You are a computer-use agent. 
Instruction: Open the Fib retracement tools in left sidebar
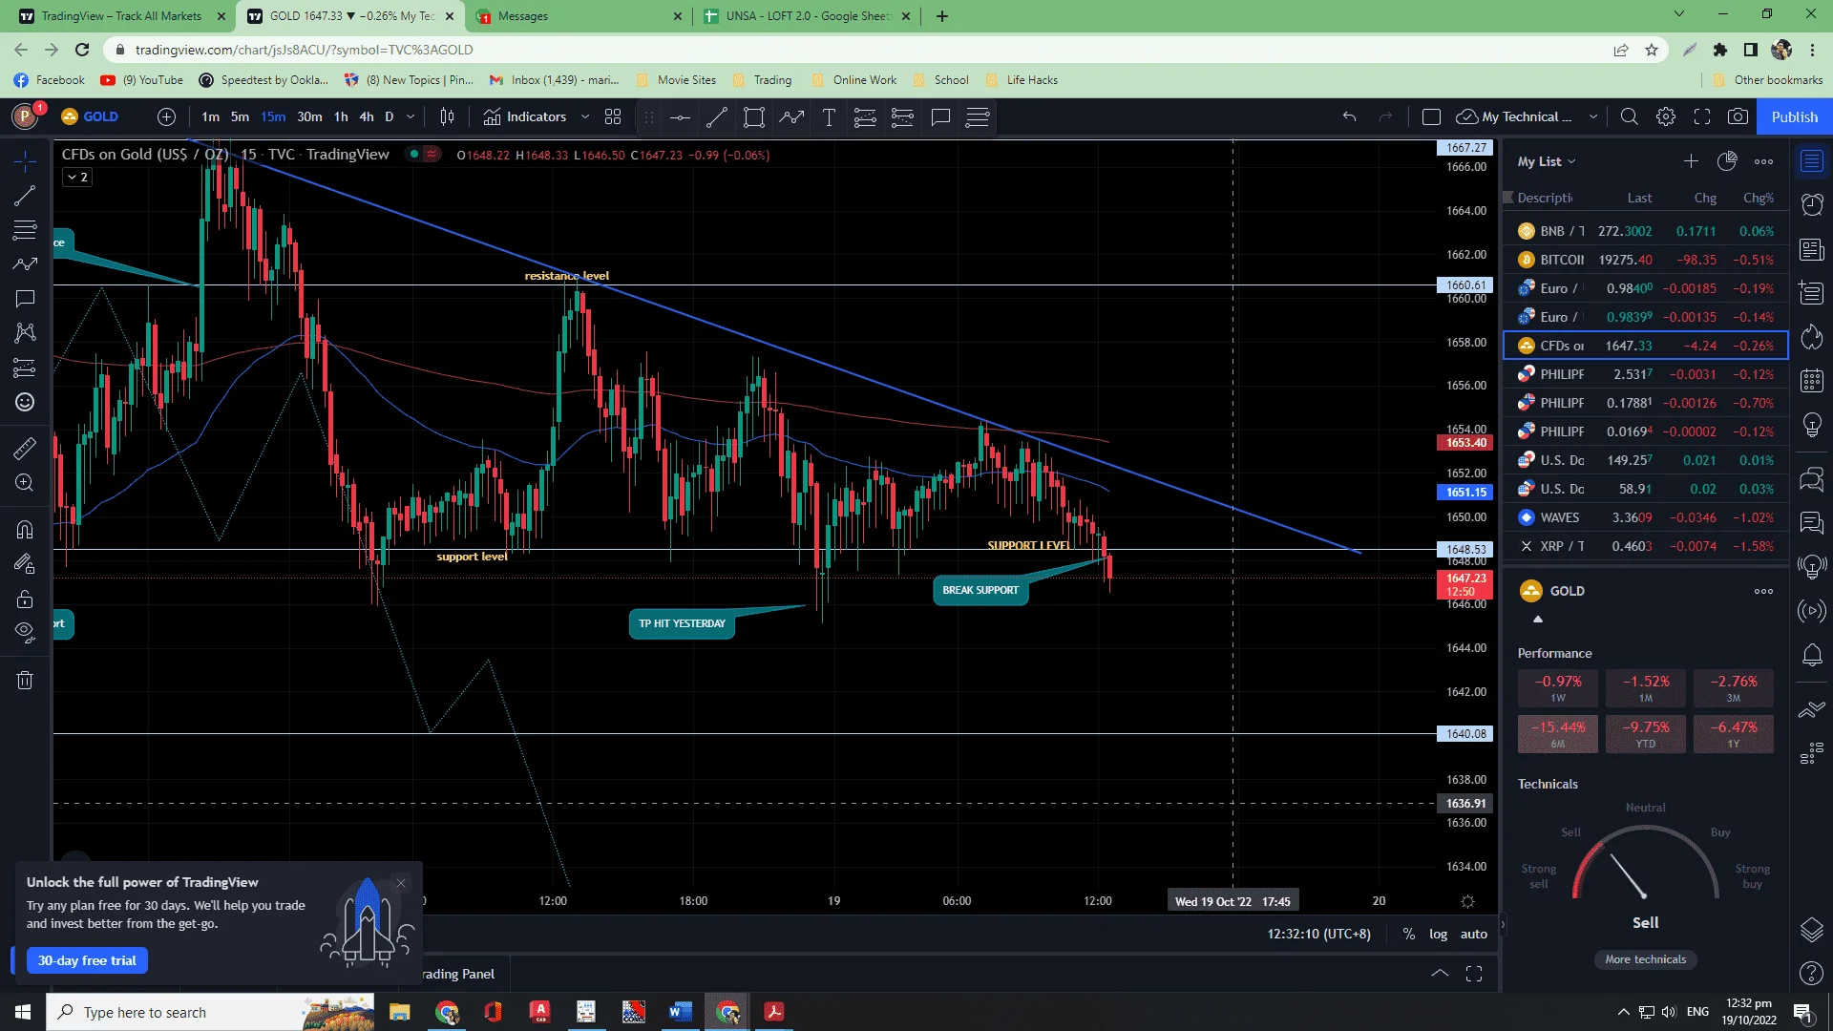(25, 230)
